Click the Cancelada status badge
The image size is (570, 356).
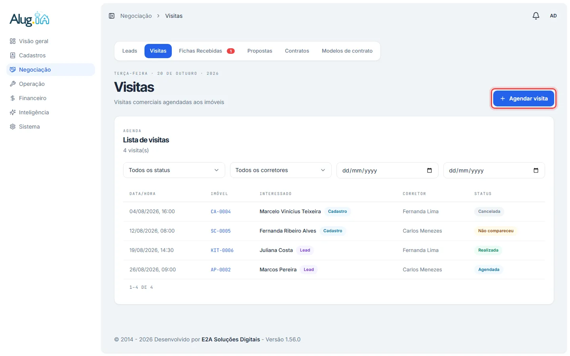point(489,212)
